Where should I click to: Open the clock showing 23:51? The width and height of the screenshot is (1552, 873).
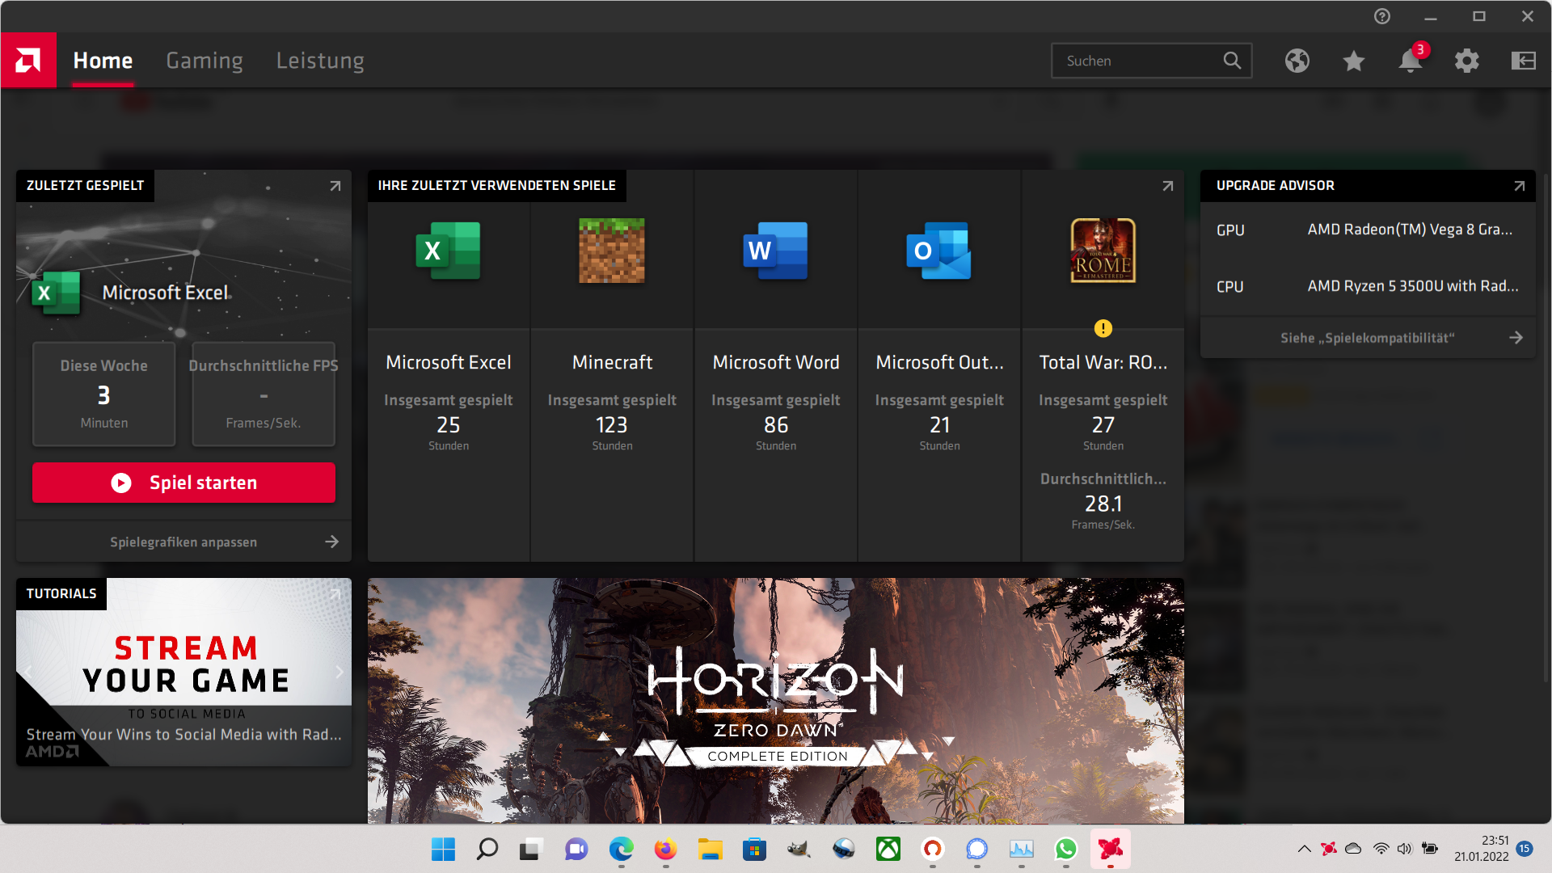pos(1482,849)
